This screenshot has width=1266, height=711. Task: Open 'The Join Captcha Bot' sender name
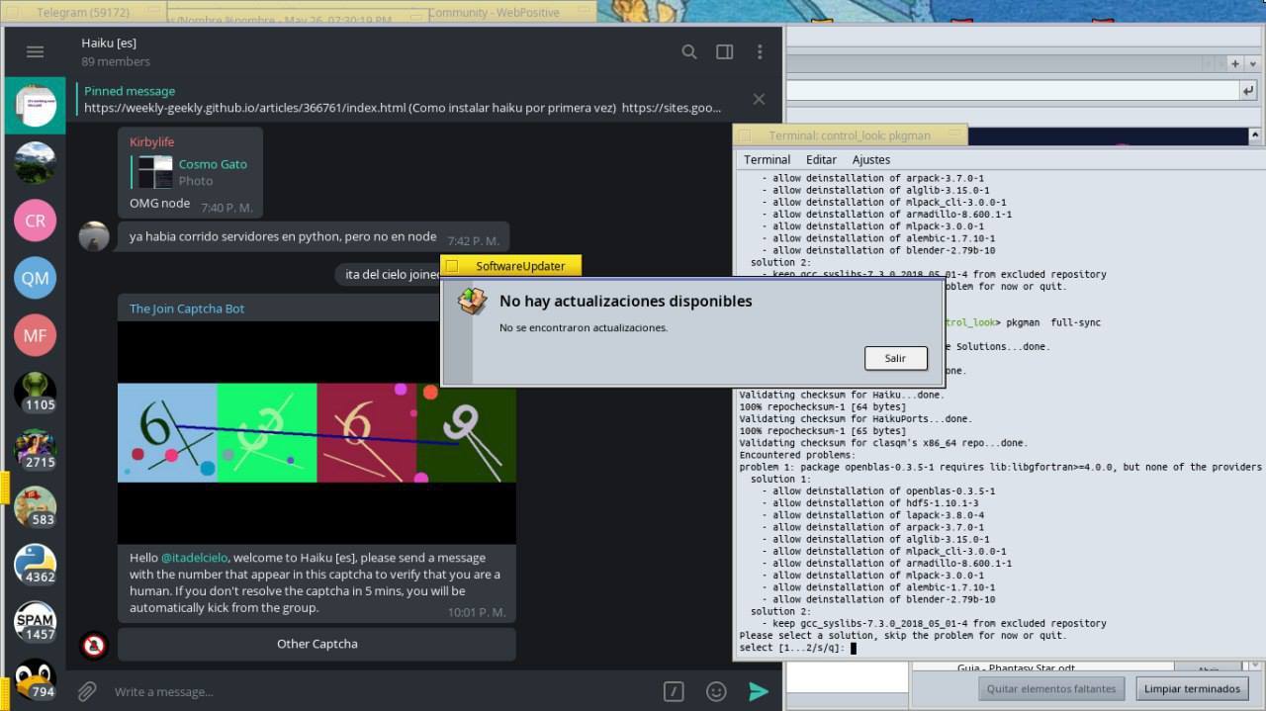click(187, 309)
